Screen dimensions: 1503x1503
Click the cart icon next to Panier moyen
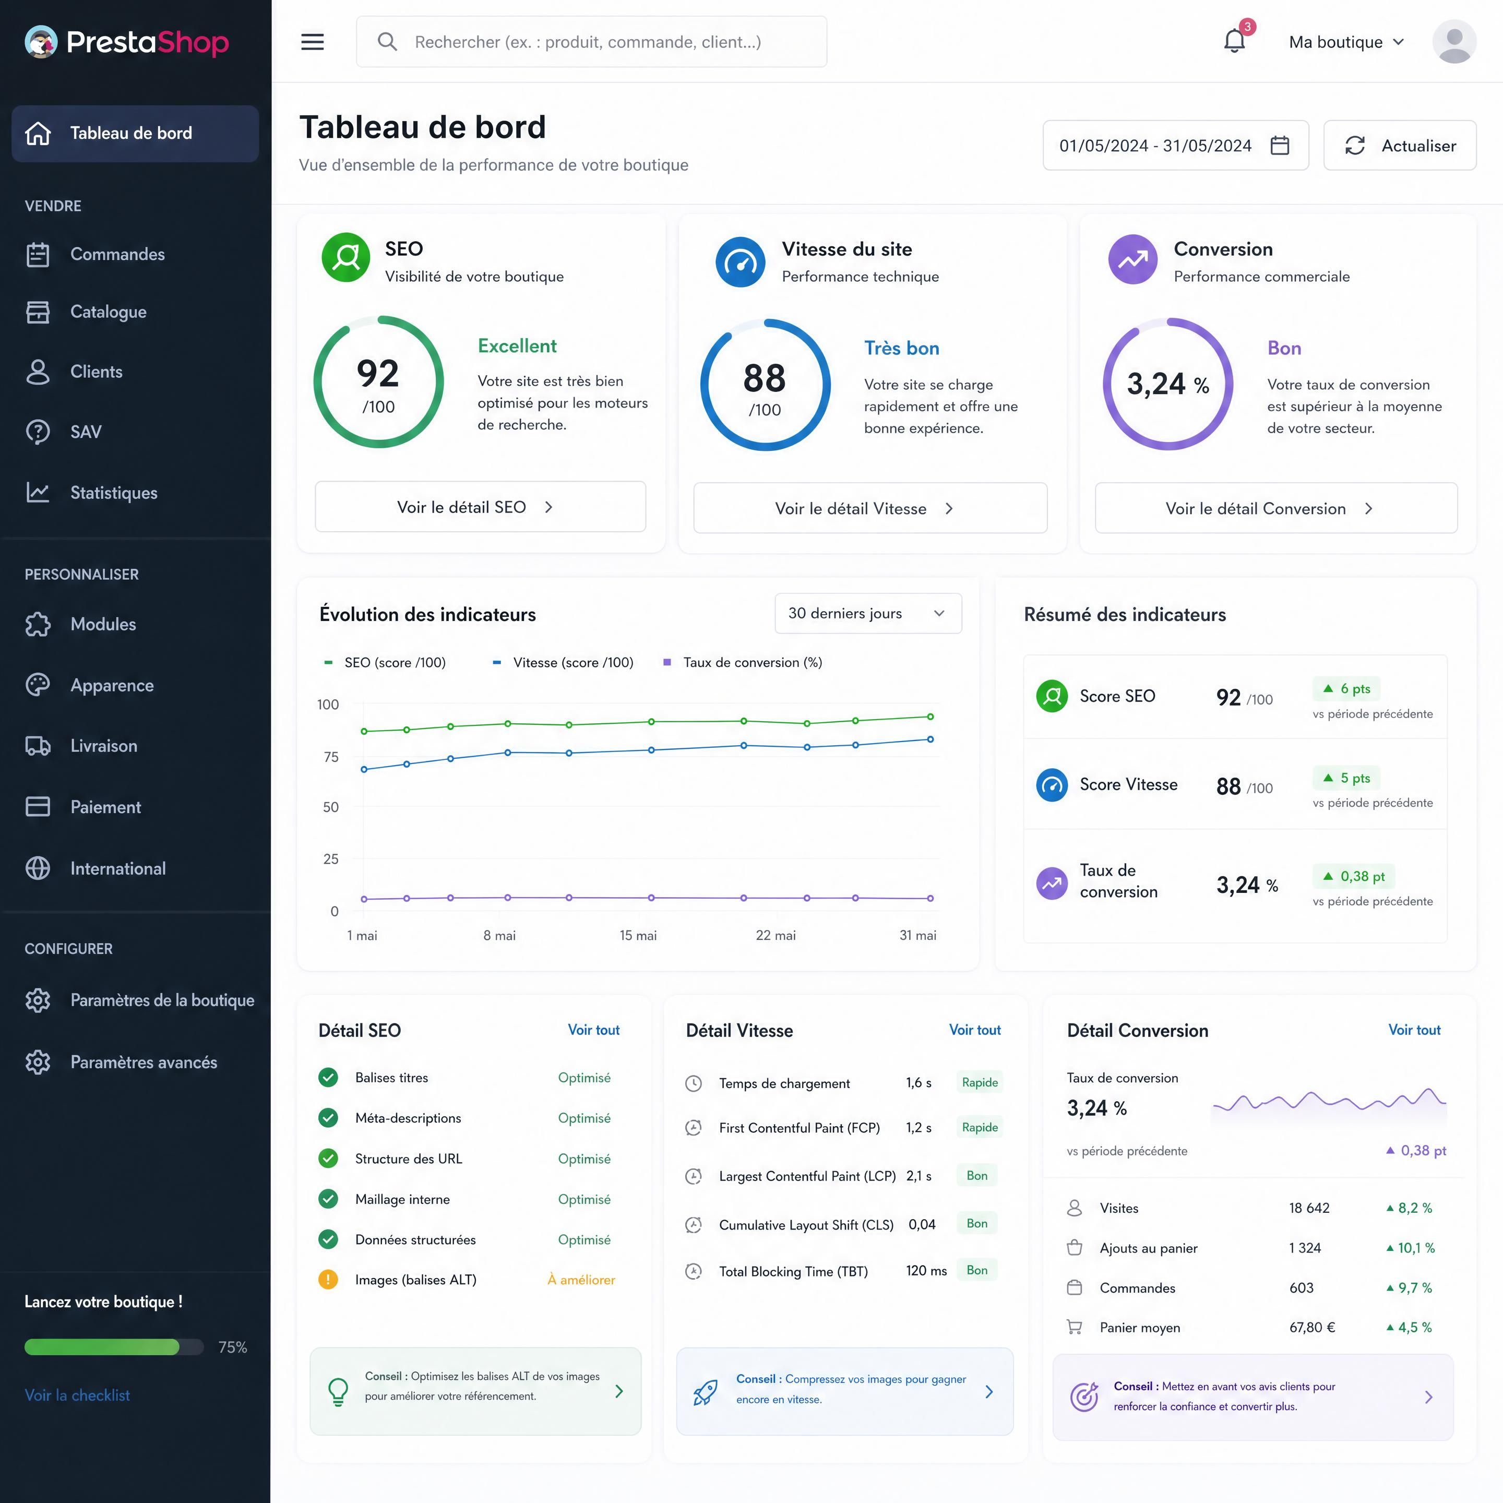pyautogui.click(x=1075, y=1327)
